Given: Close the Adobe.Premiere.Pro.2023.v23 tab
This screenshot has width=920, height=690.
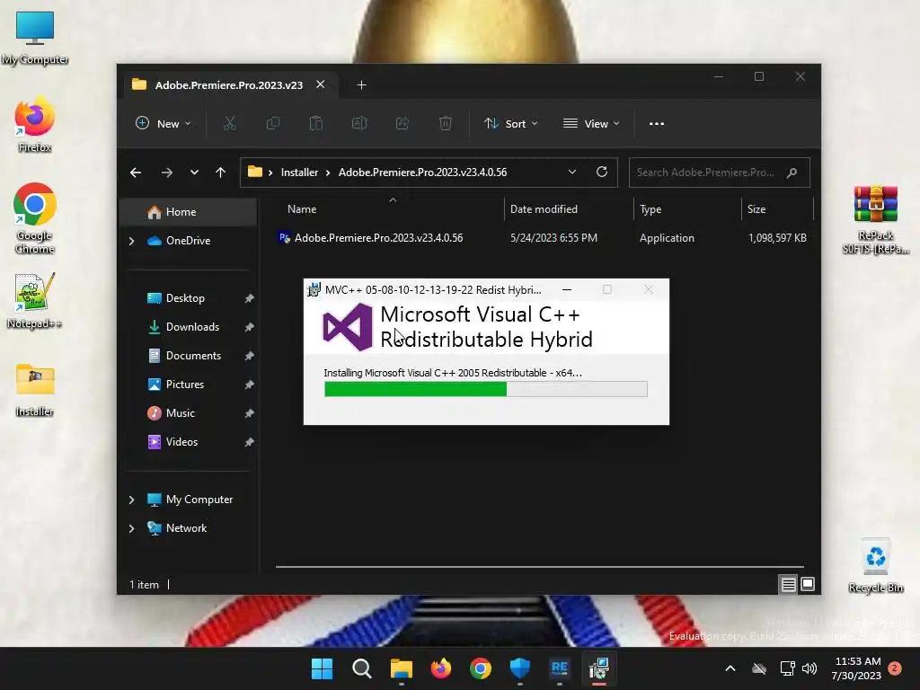Looking at the screenshot, I should 321,84.
